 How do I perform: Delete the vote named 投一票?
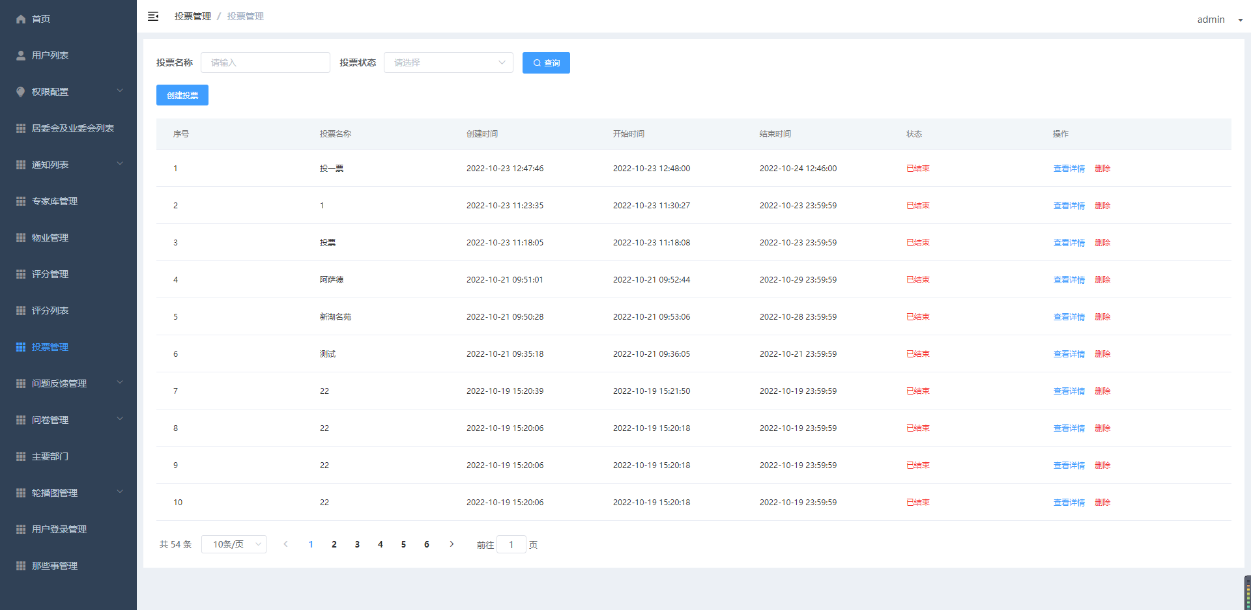click(x=1102, y=169)
